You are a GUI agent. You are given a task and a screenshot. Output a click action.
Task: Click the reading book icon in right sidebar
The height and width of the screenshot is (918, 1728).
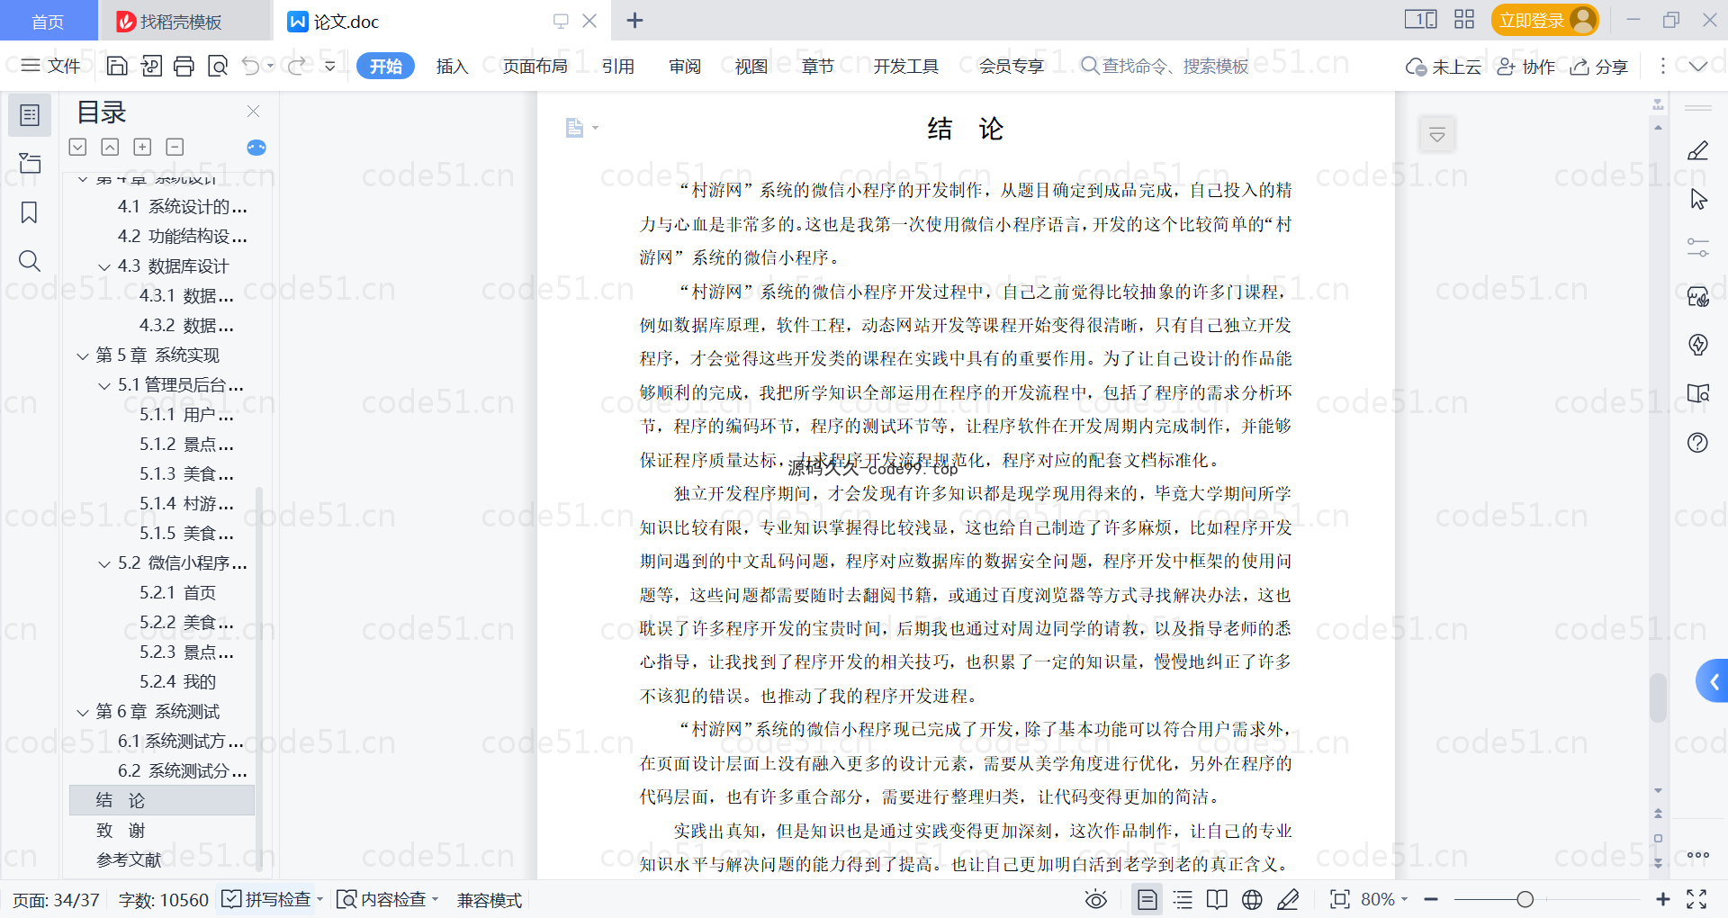[1698, 393]
